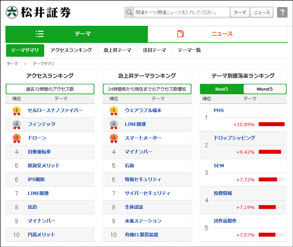This screenshot has width=293, height=247.
Task: Open the ウエアラブル端末 theme link
Action: pyautogui.click(x=143, y=110)
